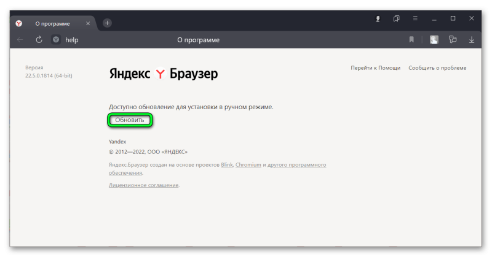Select the О программе tab

click(x=53, y=24)
